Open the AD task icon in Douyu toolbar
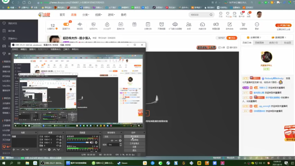The width and height of the screenshot is (295, 166). [x=121, y=24]
